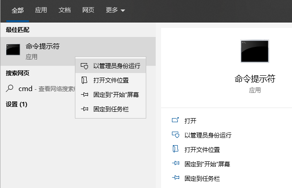Switch to the 文档 tab
The image size is (292, 188).
(x=65, y=10)
